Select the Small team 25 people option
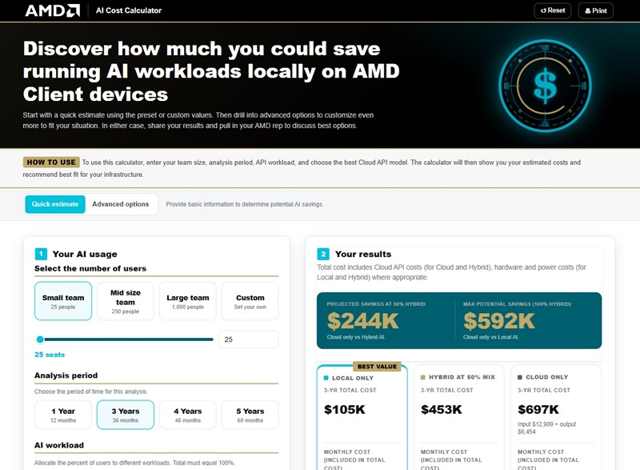 [63, 301]
